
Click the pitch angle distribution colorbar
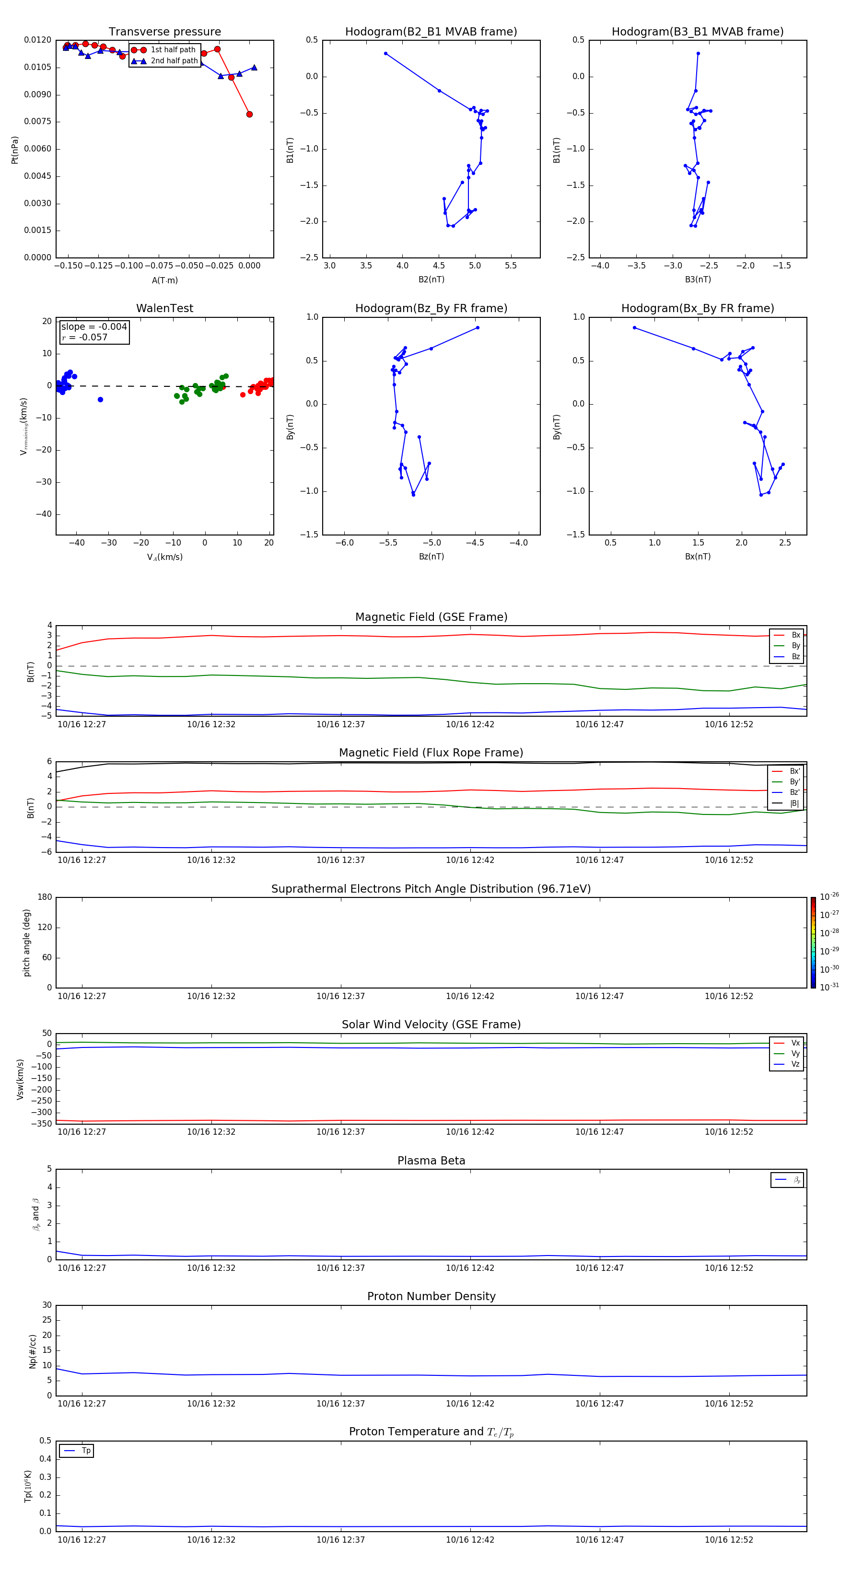click(x=813, y=942)
